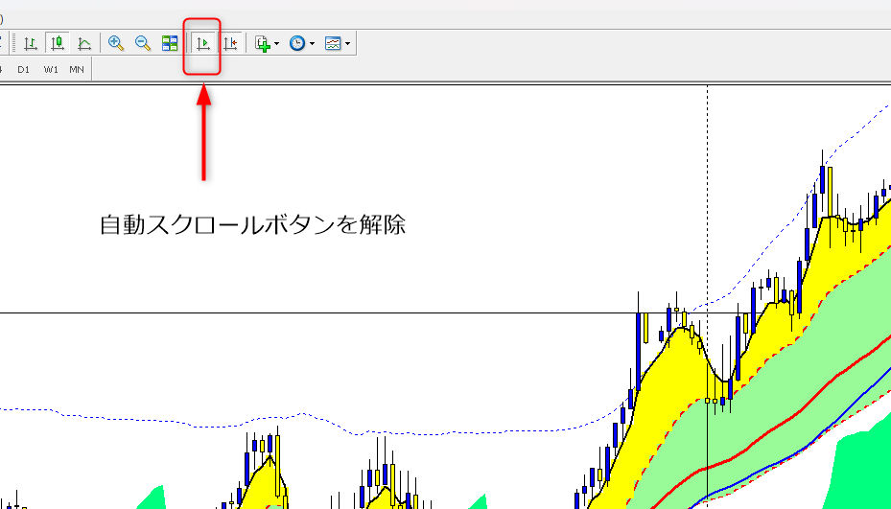This screenshot has width=891, height=509.
Task: Switch to line chart display
Action: pyautogui.click(x=84, y=43)
